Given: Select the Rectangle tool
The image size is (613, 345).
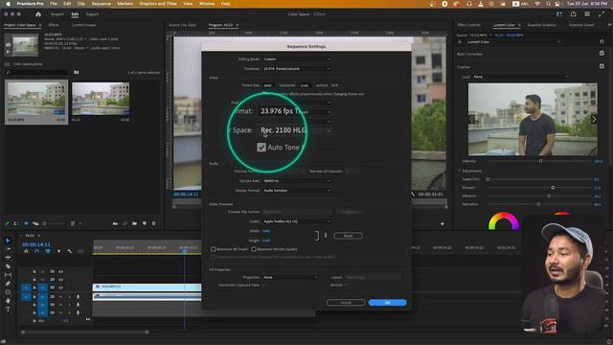Looking at the screenshot, I should coord(8,291).
